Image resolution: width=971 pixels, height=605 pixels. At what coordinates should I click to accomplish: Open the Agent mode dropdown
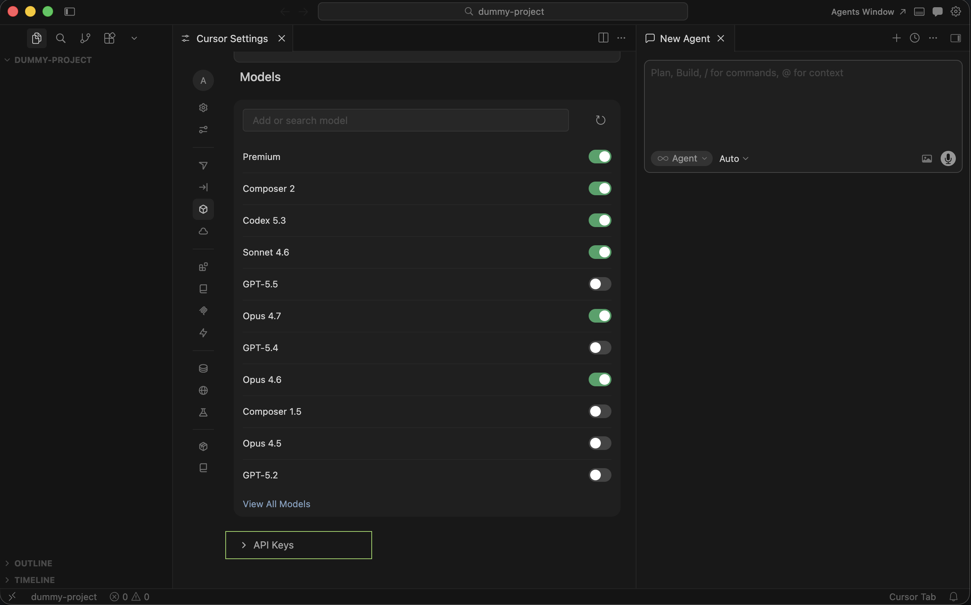[x=682, y=158]
